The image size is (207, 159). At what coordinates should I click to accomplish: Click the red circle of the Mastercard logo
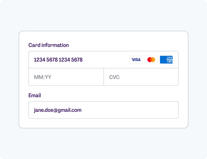pyautogui.click(x=149, y=60)
